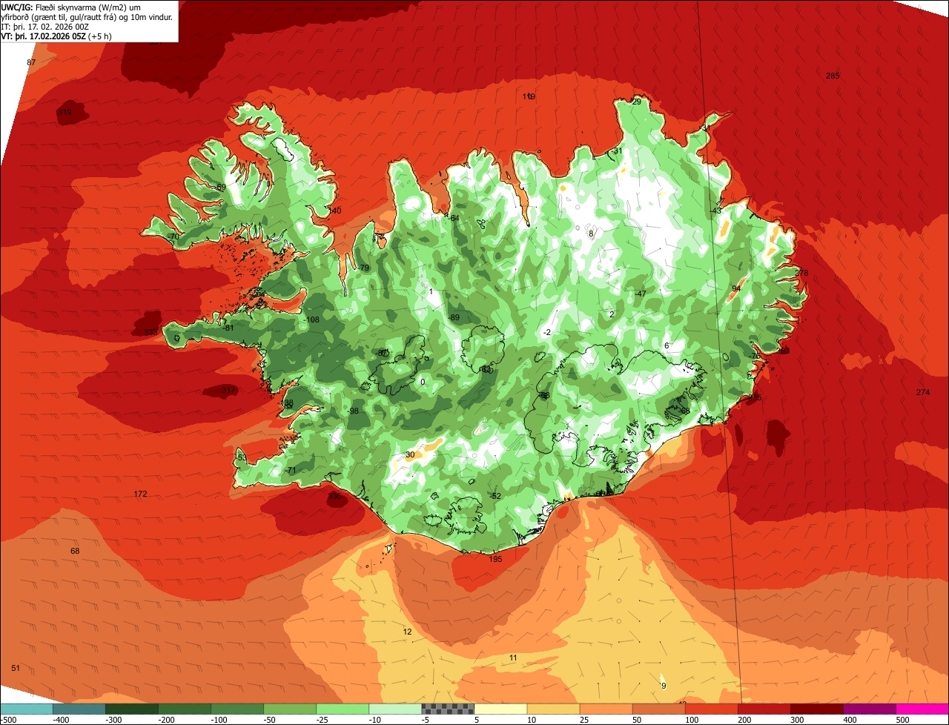Click the '51' value near the lower-left corner

(16, 668)
